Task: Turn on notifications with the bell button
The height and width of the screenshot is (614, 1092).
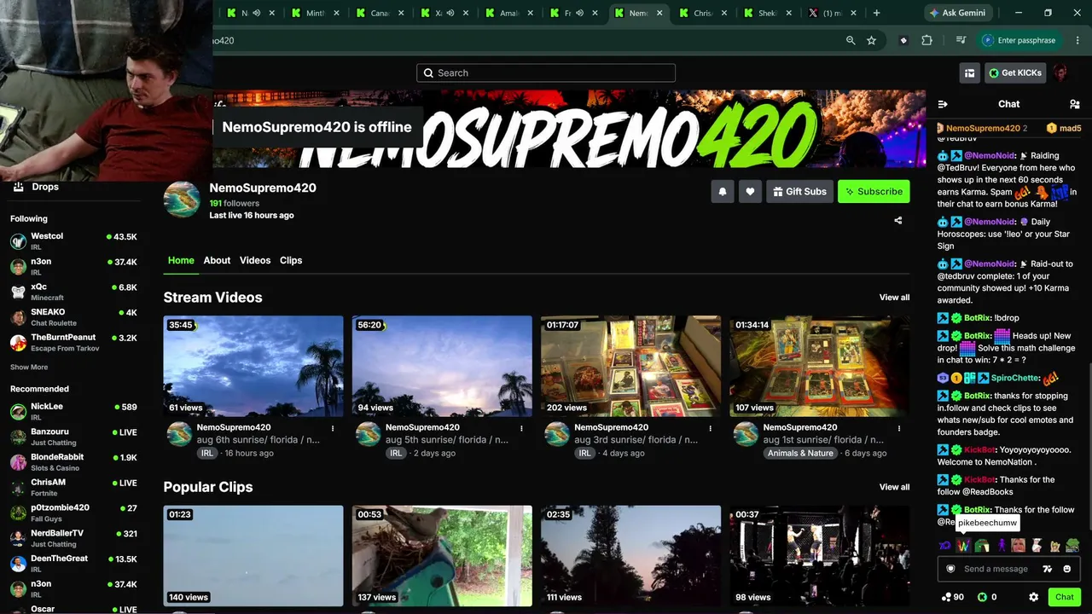Action: (723, 192)
